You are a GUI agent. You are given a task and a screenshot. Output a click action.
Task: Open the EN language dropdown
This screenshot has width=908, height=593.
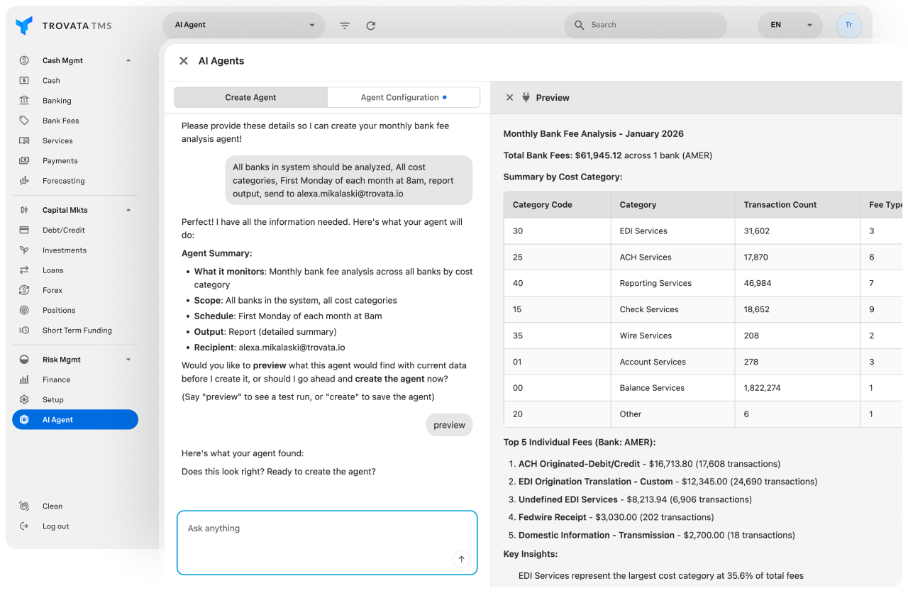790,25
